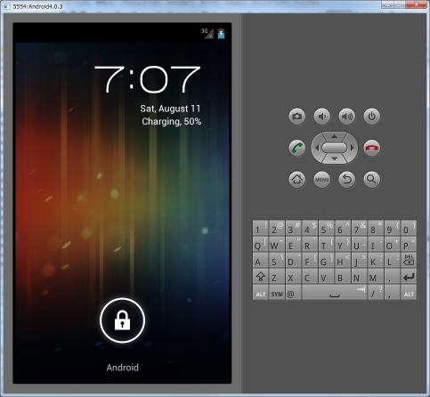
Task: Click the lock icon on lock screen
Action: point(122,320)
